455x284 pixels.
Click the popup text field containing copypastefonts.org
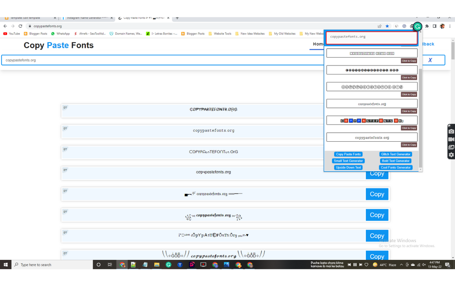tap(371, 38)
